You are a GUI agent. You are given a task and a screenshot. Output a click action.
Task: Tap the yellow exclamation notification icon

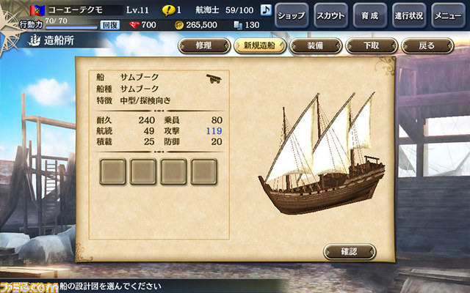168,11
